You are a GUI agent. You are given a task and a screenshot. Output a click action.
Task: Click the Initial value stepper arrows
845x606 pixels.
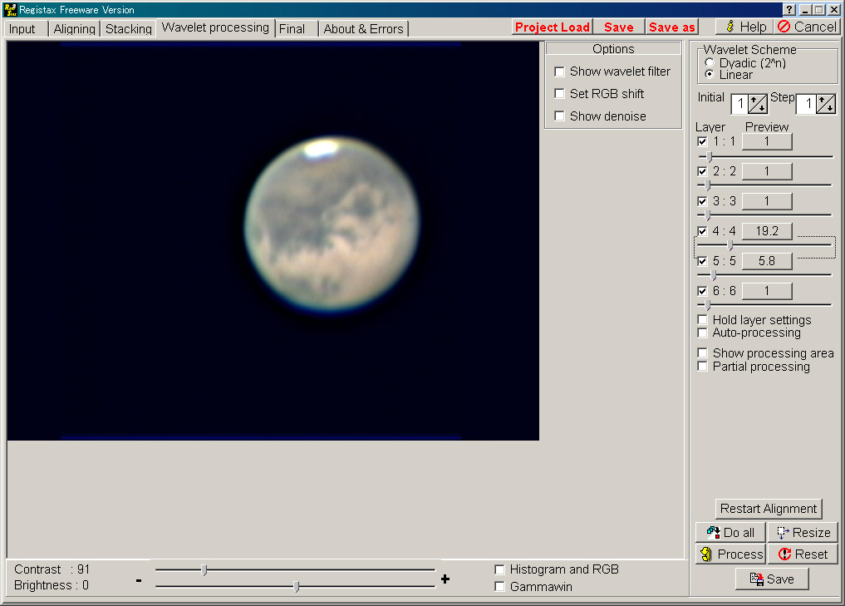pos(756,104)
